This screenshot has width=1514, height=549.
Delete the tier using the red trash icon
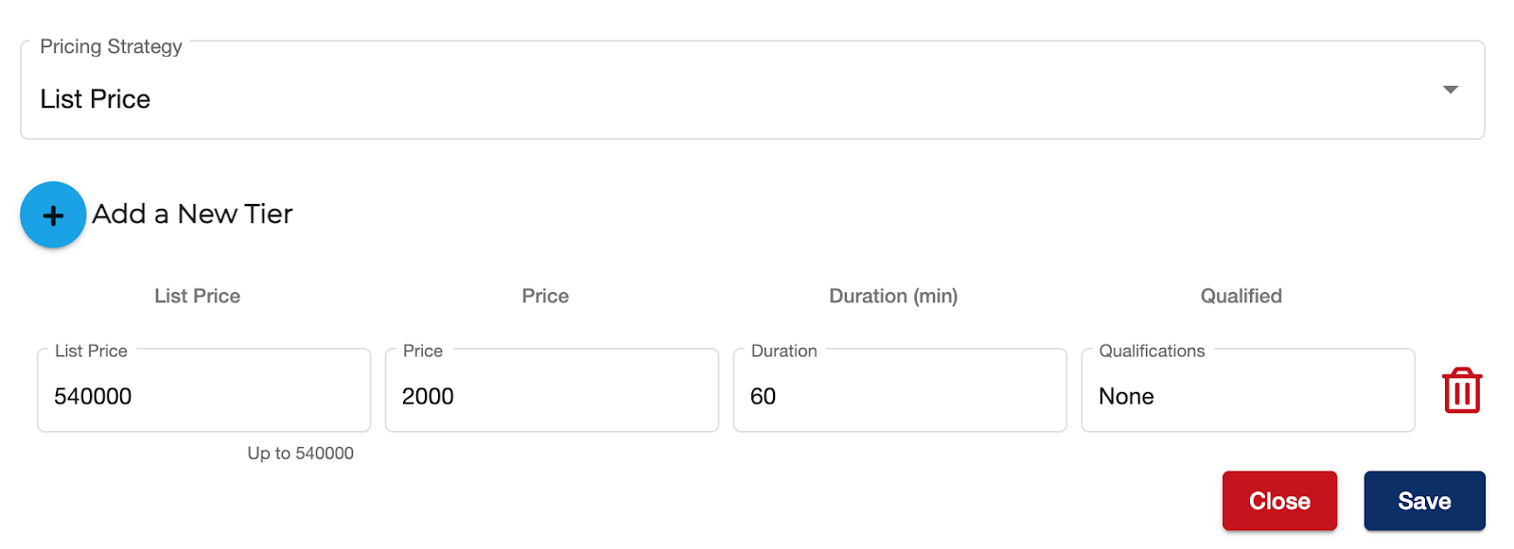click(1462, 390)
